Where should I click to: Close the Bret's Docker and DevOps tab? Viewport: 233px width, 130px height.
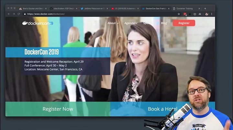click(46, 9)
